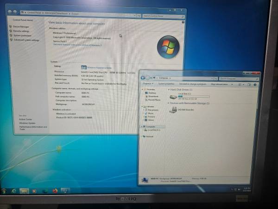Select the DVD RW Drive icon
Screen dimensions: 278x209
coord(173,110)
